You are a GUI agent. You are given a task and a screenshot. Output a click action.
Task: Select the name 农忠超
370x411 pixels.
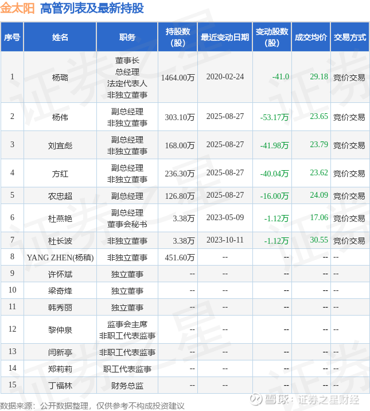60,196
